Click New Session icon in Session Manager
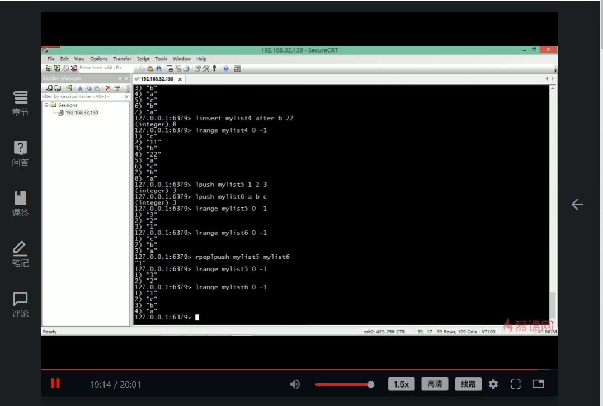Viewport: 603px width, 406px height. [69, 88]
